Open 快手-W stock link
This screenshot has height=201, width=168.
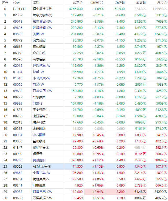pyautogui.click(x=38, y=72)
